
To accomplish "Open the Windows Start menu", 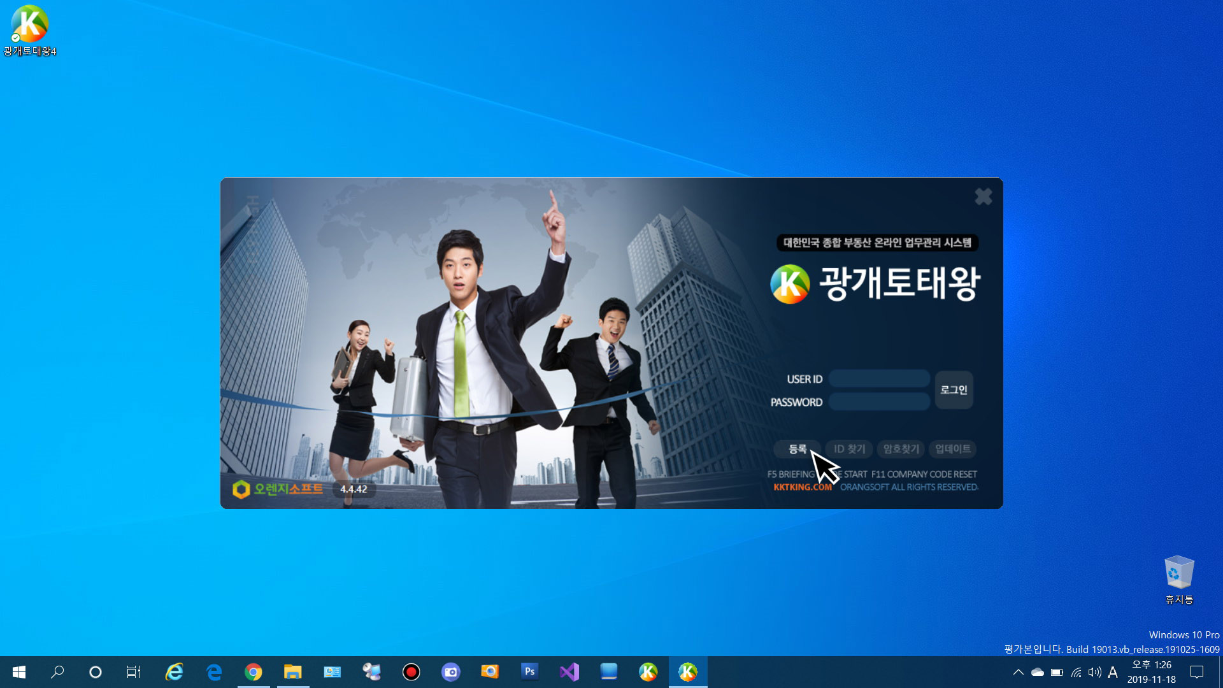I will pyautogui.click(x=19, y=672).
